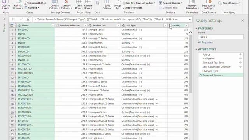
Task: Click data type icon of Runtime column
Action: click(x=57, y=25)
